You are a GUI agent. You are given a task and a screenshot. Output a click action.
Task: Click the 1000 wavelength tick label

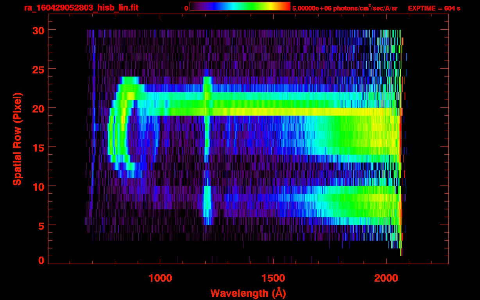(160, 278)
